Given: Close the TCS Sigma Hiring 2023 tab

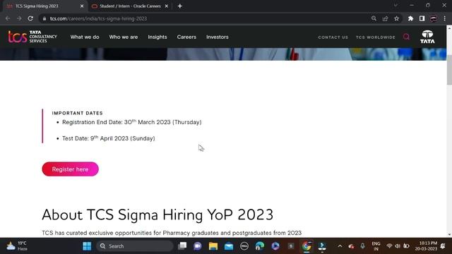Looking at the screenshot, I should [x=82, y=6].
